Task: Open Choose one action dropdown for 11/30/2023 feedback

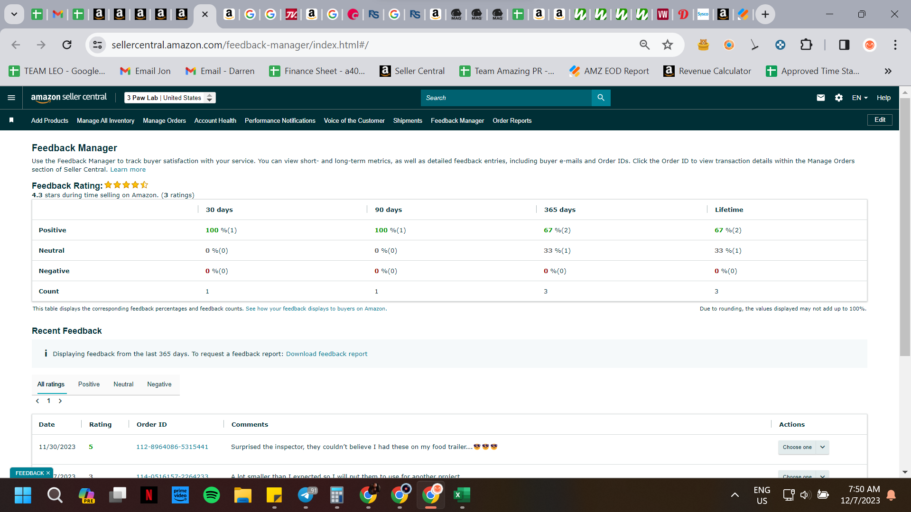Action: pos(803,447)
